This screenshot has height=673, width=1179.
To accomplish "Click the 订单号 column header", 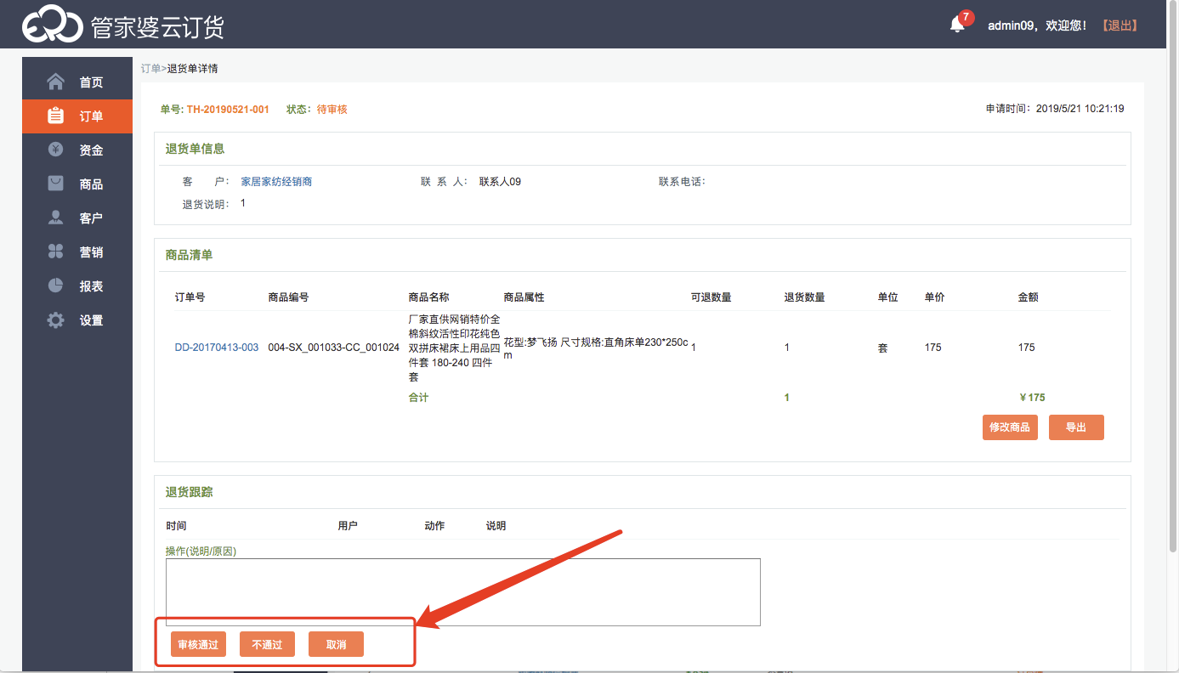I will pyautogui.click(x=190, y=297).
